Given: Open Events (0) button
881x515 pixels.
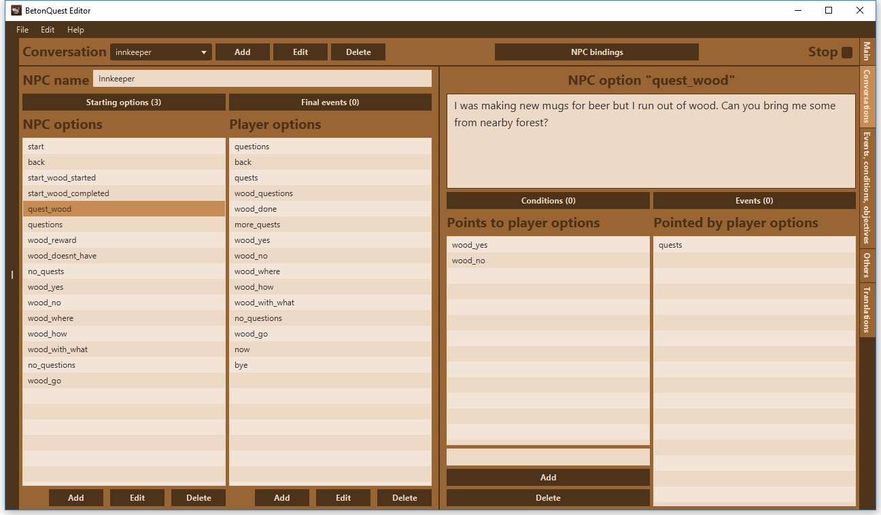Looking at the screenshot, I should 755,201.
